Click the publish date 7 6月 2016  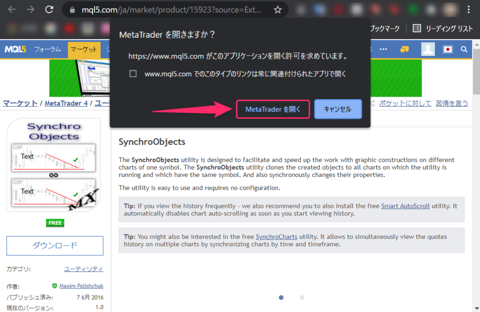(90, 297)
